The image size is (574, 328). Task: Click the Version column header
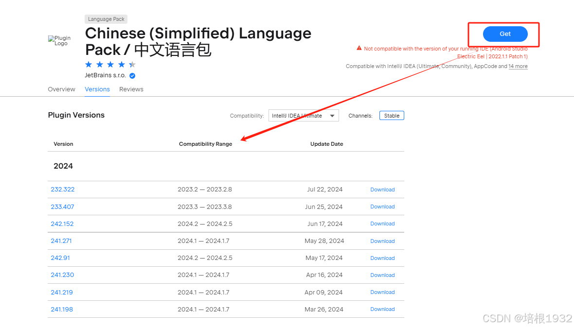click(x=63, y=144)
